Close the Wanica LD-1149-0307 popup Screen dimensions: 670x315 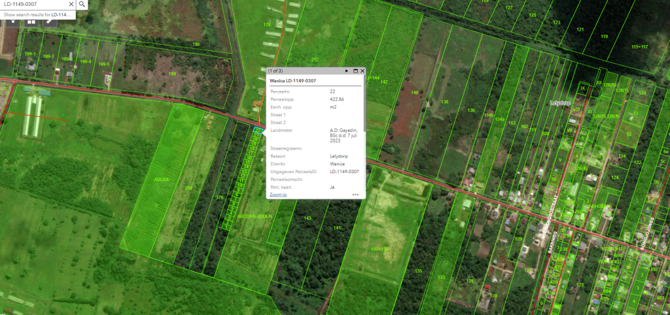pos(362,71)
